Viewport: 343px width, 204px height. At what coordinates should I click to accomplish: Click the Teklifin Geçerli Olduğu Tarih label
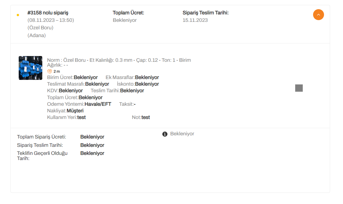[x=42, y=156]
